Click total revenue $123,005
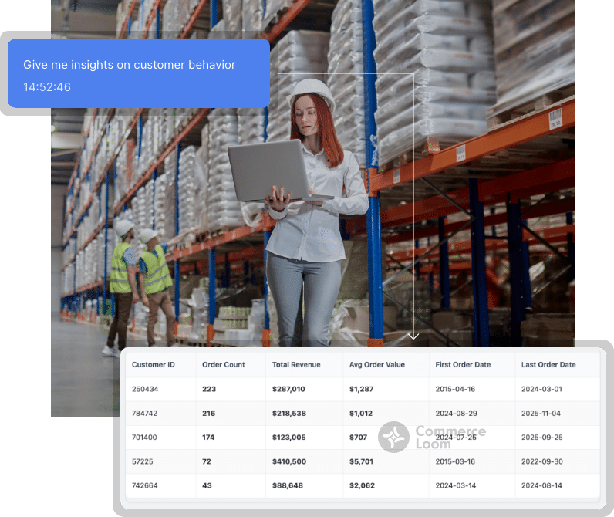The height and width of the screenshot is (517, 614). pyautogui.click(x=289, y=437)
